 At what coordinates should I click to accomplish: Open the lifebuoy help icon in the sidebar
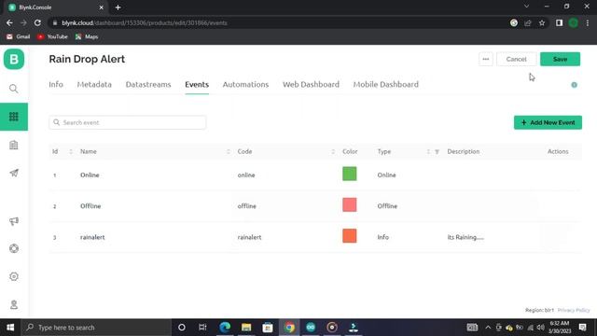14,248
